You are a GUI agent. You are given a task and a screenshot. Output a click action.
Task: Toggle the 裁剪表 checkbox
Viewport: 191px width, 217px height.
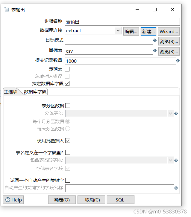67,69
